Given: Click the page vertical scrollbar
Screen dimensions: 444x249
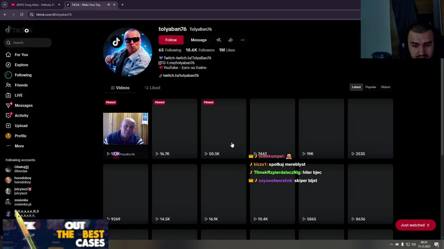Looking at the screenshot, I should tap(442, 107).
